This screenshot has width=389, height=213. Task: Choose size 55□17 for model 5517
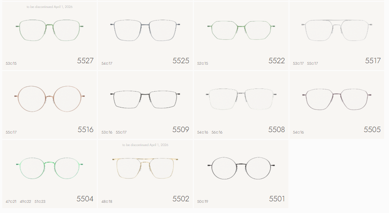pos(312,63)
